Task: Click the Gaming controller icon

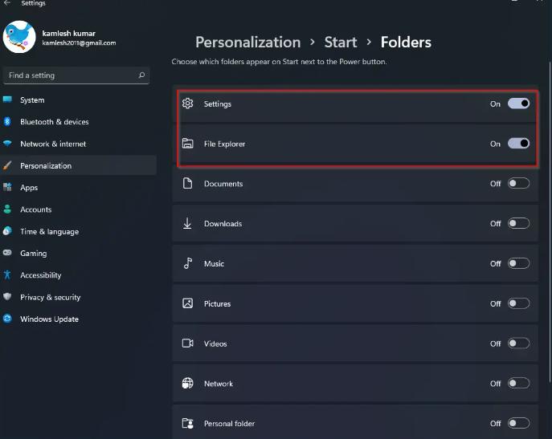Action: click(x=8, y=254)
